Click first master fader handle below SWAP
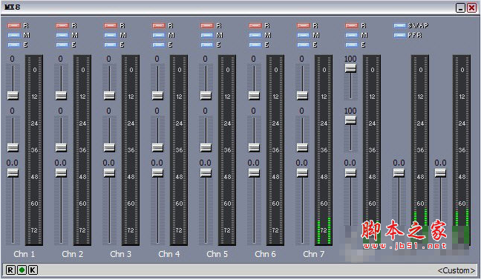This screenshot has width=481, height=280. pos(399,173)
